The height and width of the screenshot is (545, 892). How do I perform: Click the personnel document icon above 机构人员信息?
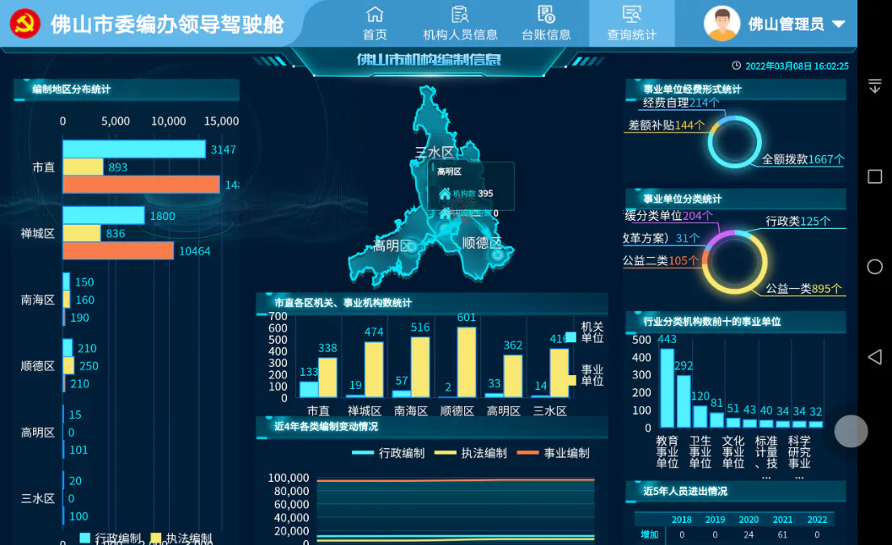pyautogui.click(x=459, y=15)
